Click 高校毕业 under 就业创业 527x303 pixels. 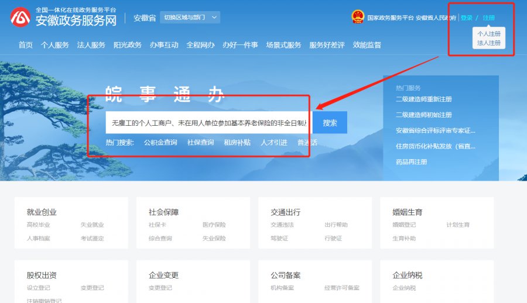coord(38,225)
